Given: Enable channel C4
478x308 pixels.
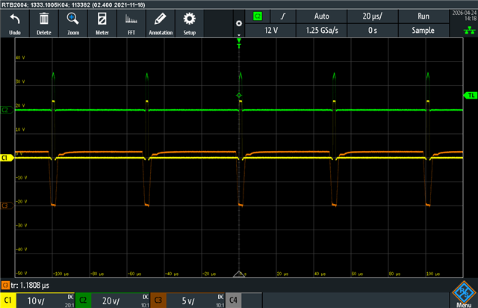Looking at the screenshot, I should tap(233, 301).
